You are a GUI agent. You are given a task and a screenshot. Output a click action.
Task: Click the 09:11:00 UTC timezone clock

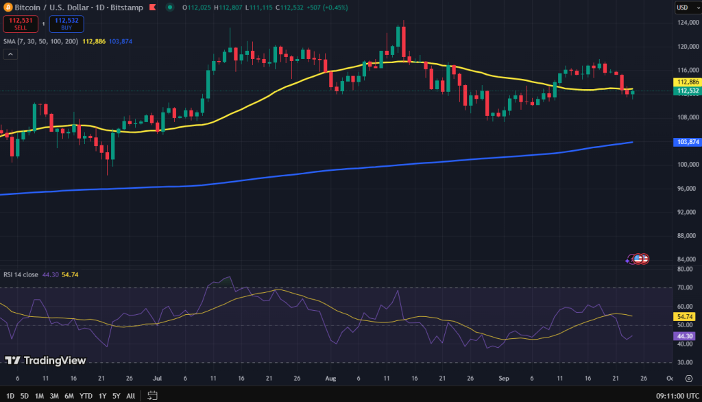click(x=677, y=396)
